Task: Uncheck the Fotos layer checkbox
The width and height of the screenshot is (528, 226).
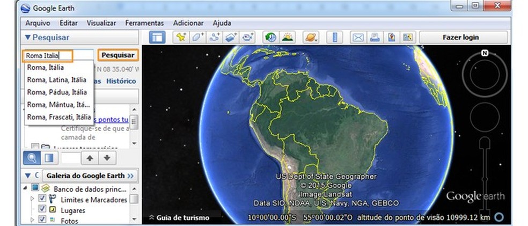Action: coord(42,220)
